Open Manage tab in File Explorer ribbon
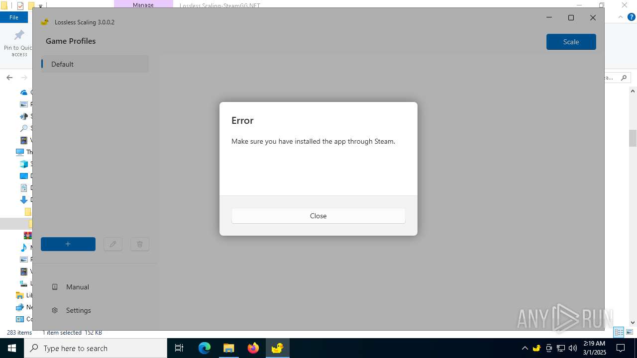This screenshot has height=358, width=637. pos(143,5)
